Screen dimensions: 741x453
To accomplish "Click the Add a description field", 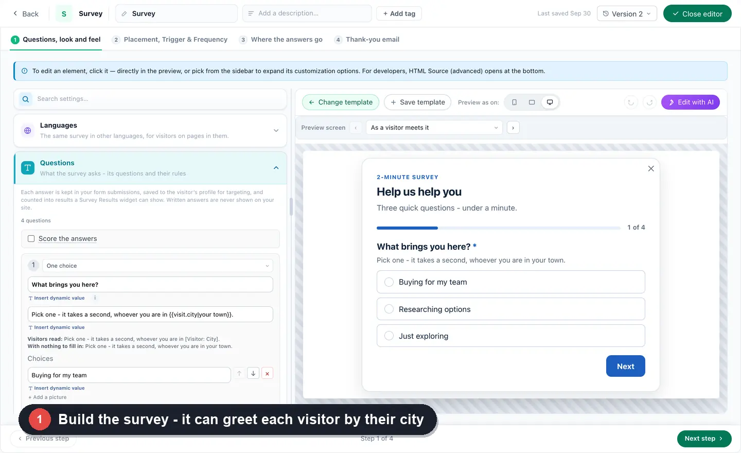I will coord(307,13).
